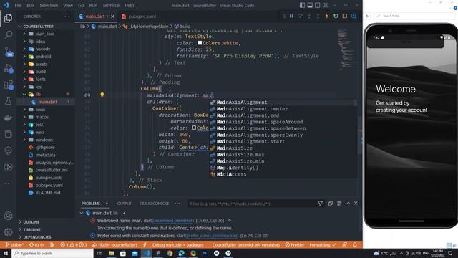Open the Search view in activity bar
This screenshot has width=458, height=258.
point(8,35)
